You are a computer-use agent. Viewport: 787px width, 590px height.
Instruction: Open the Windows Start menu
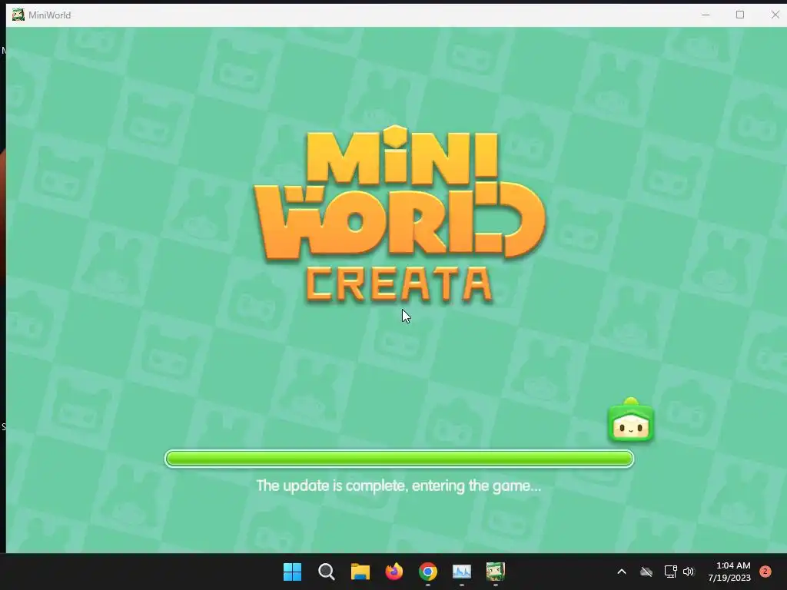[x=293, y=572]
